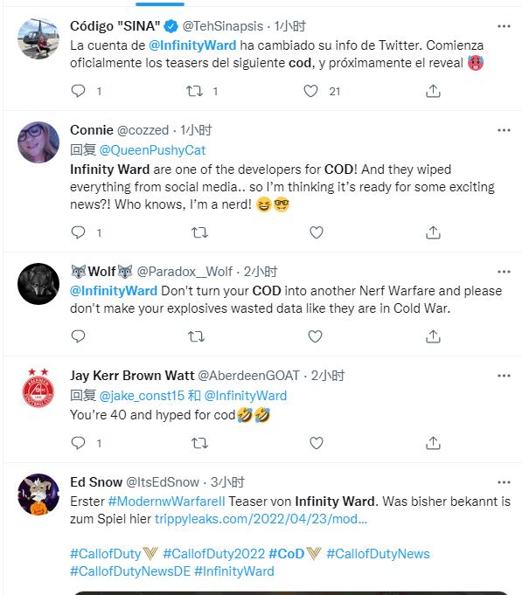Like Wolf's tweet
Viewport: 522px width, 595px height.
pos(315,336)
